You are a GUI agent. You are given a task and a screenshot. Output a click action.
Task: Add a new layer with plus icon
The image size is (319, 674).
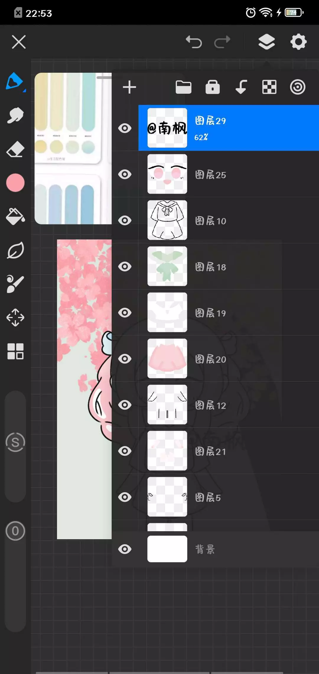(129, 87)
